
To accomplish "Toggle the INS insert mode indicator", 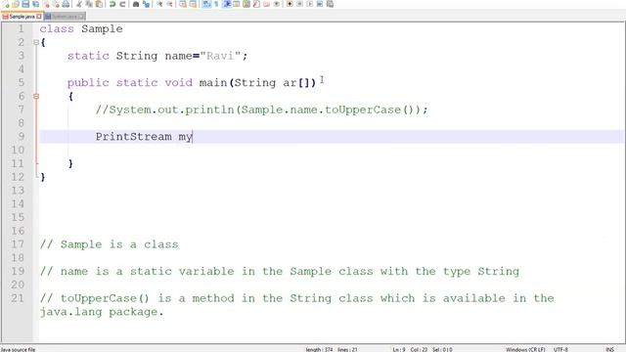I will [x=610, y=350].
